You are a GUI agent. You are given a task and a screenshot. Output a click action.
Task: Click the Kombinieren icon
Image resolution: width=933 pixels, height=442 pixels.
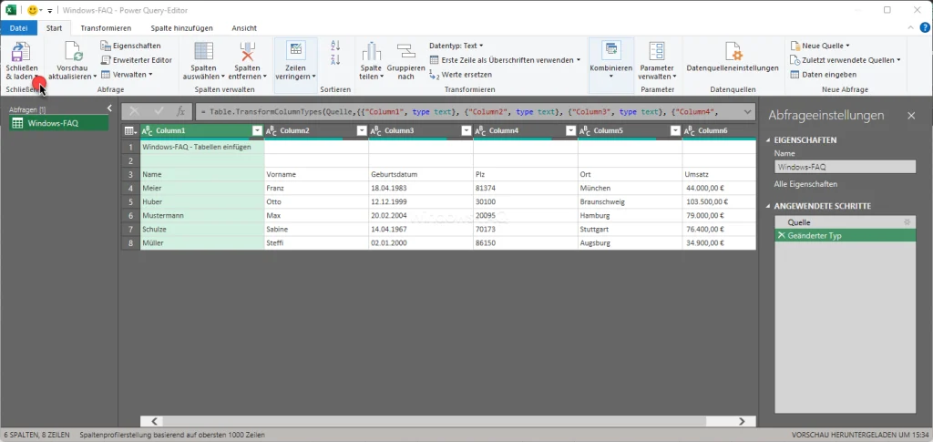(x=611, y=51)
